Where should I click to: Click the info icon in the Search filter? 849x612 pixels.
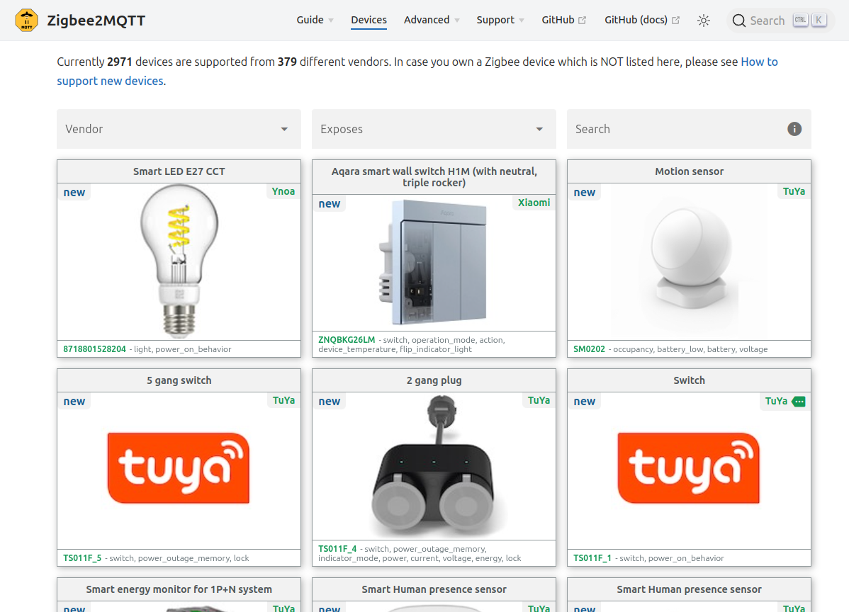[794, 129]
